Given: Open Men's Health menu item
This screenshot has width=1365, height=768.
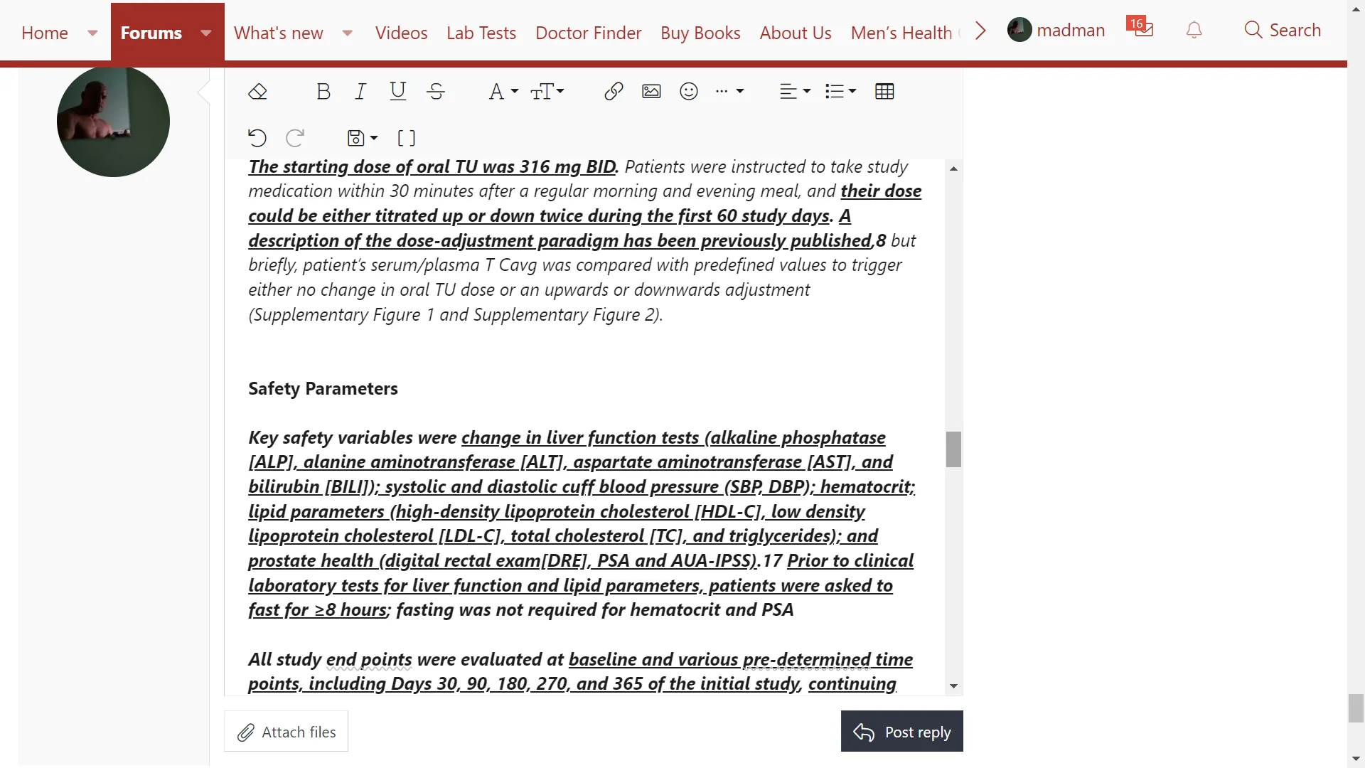Looking at the screenshot, I should tap(901, 33).
